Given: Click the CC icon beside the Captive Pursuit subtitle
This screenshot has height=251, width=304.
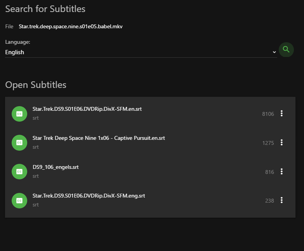Looking at the screenshot, I should point(19,143).
